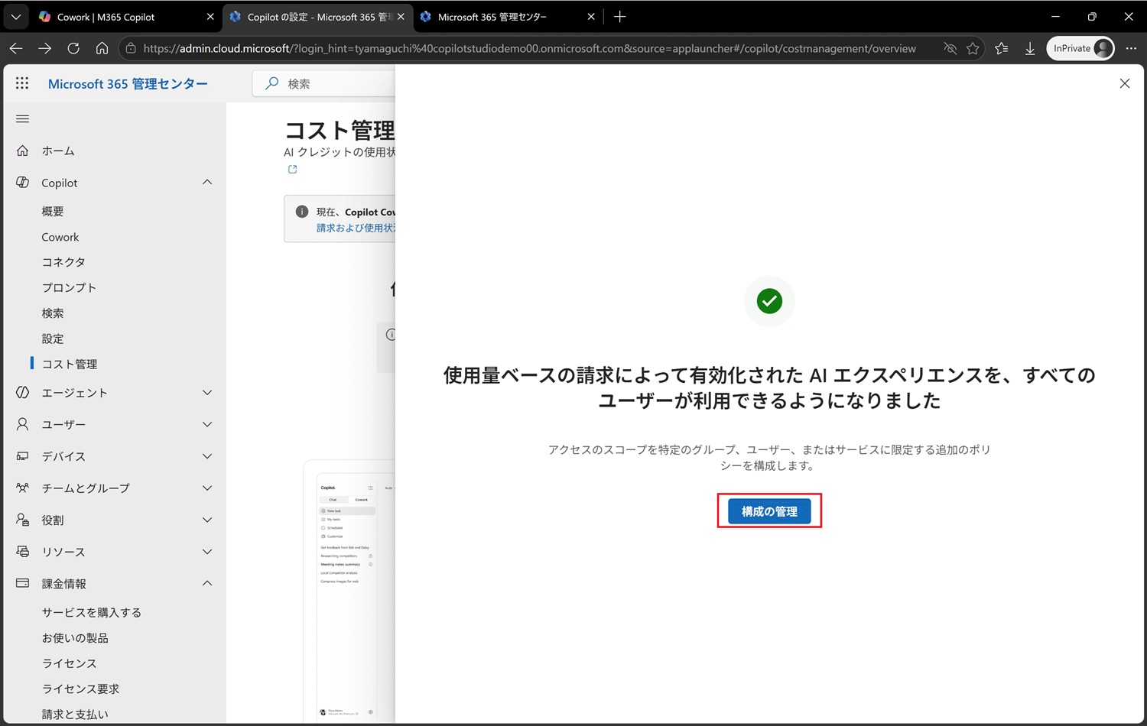Open コネクタ under Copilot
The image size is (1147, 726).
[x=63, y=262]
